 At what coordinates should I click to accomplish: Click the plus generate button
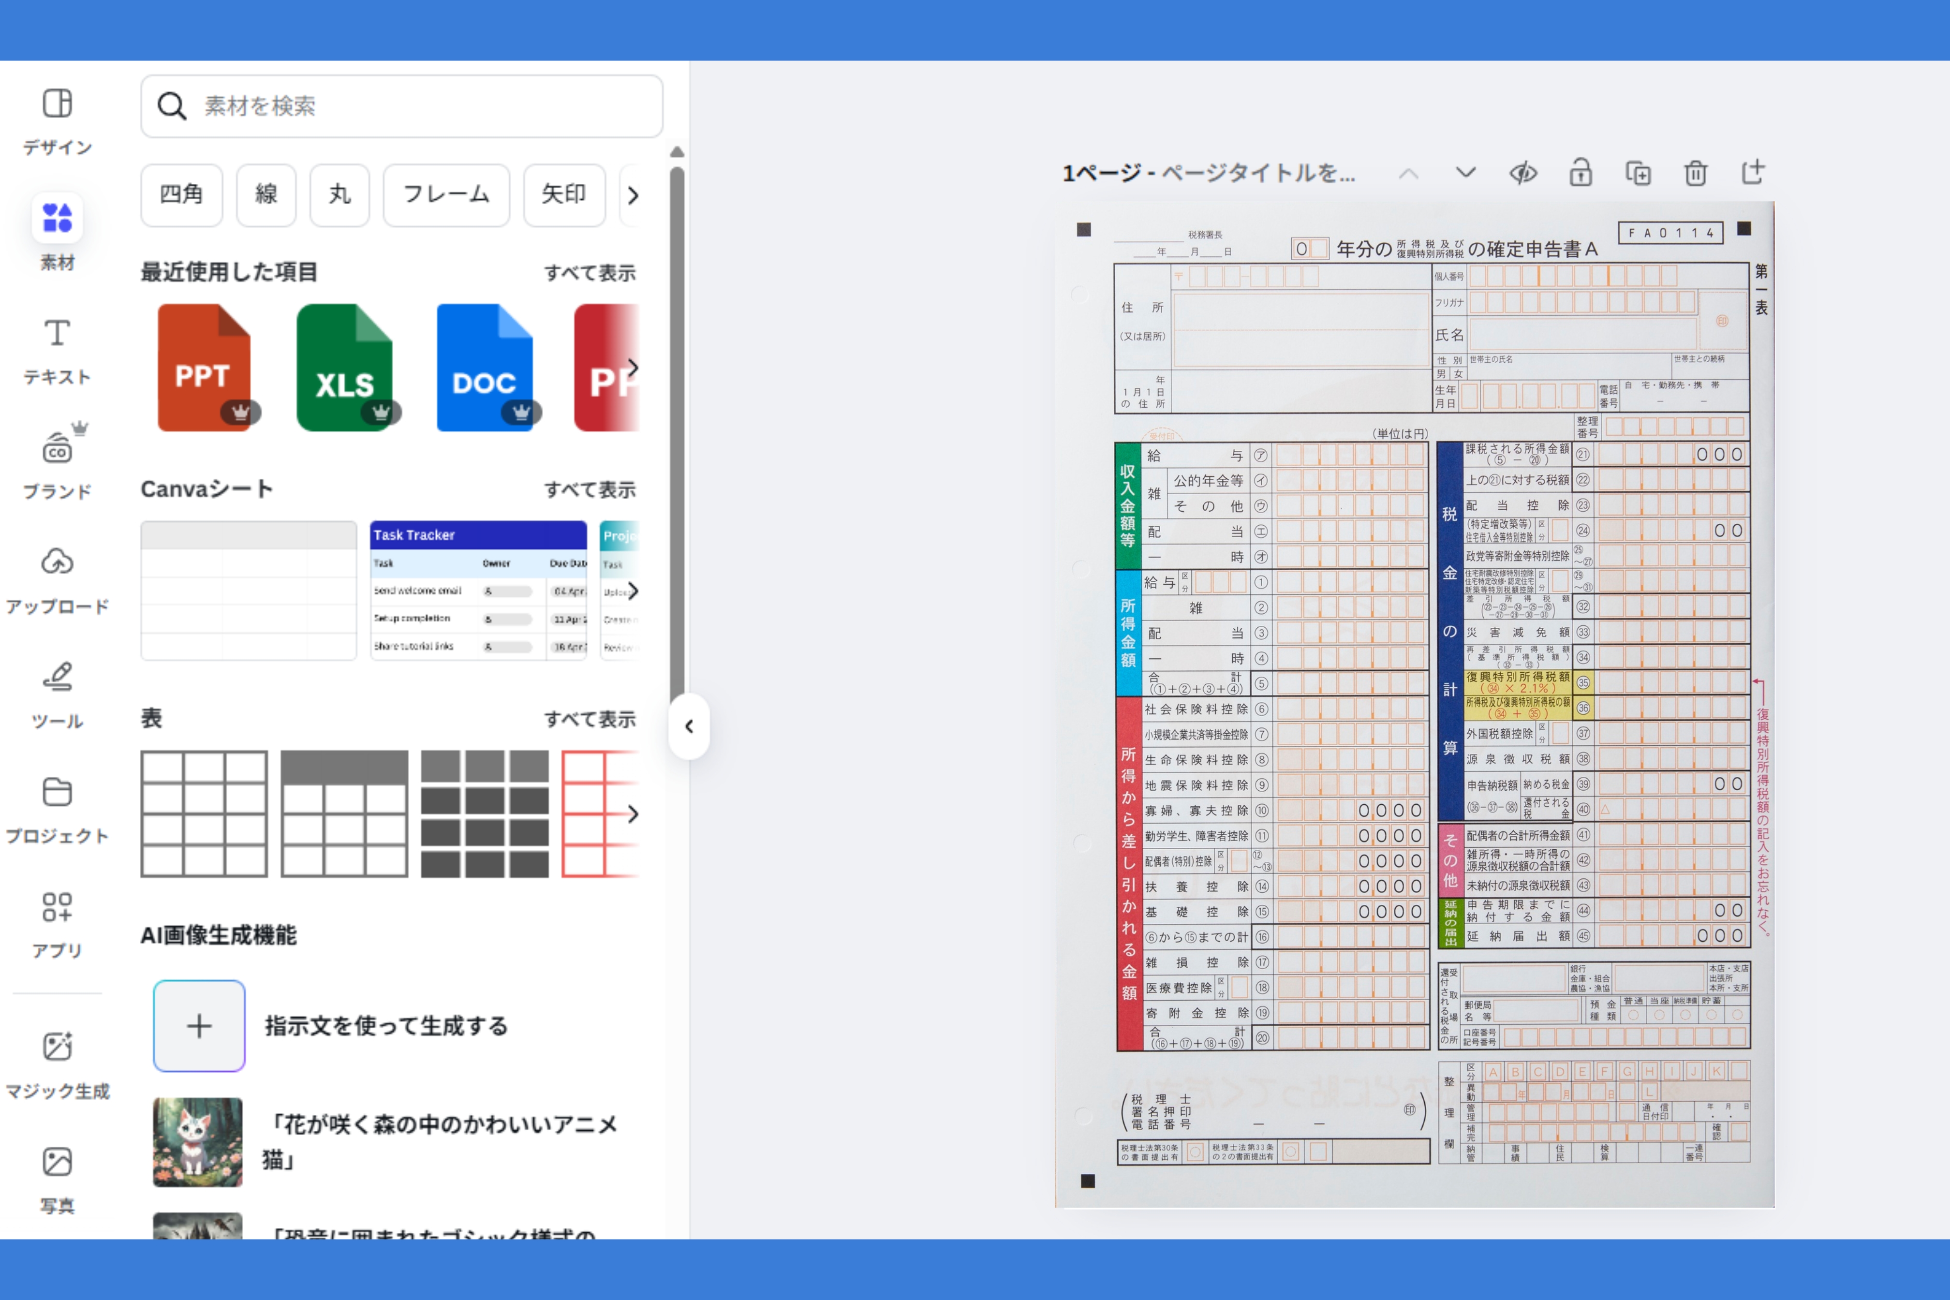pyautogui.click(x=199, y=1026)
